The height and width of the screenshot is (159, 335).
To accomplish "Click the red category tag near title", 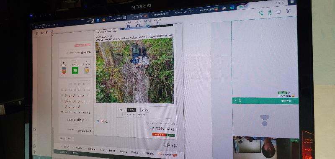I will [x=159, y=135].
